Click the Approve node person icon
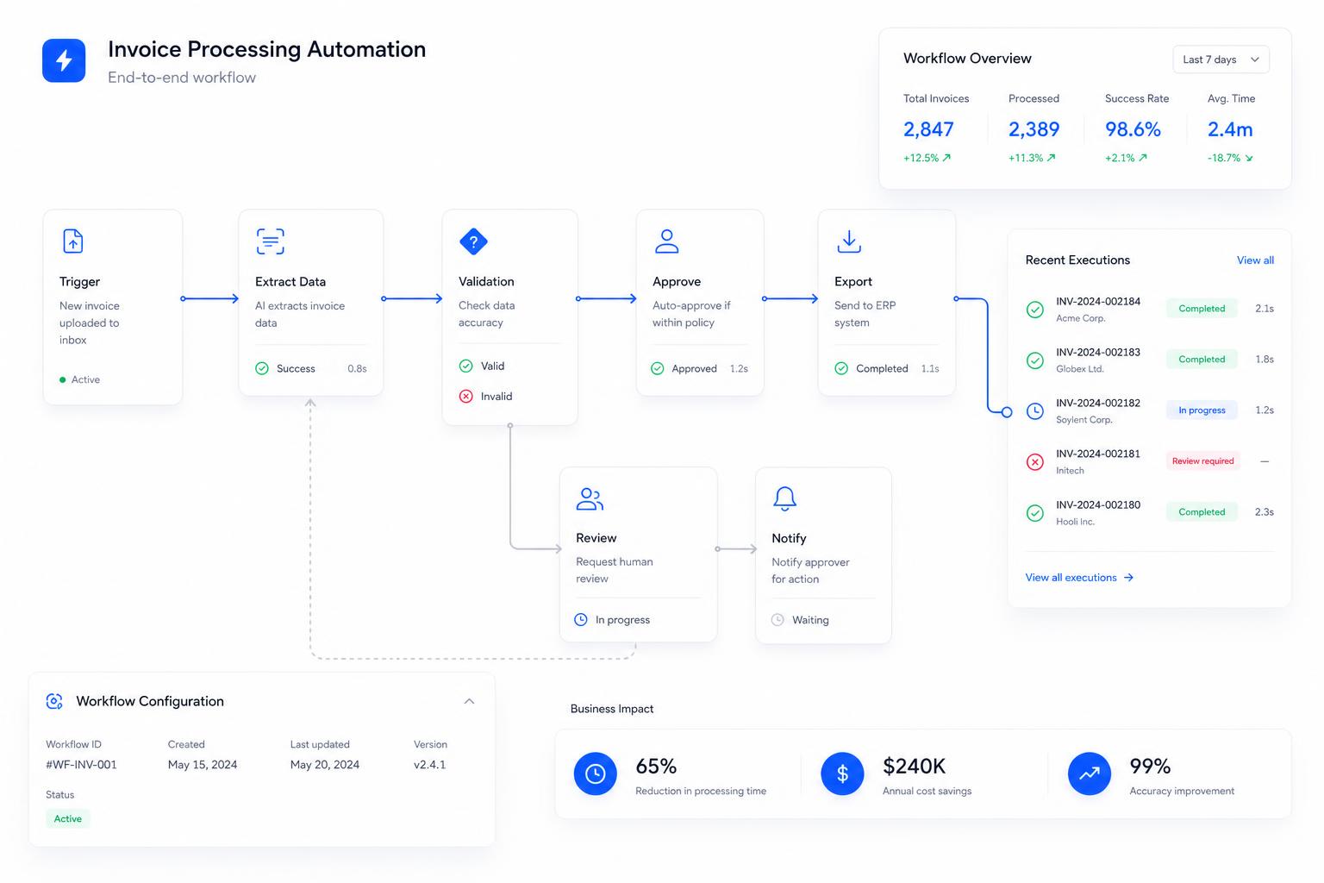Screen dimensions: 1324x883 666,241
